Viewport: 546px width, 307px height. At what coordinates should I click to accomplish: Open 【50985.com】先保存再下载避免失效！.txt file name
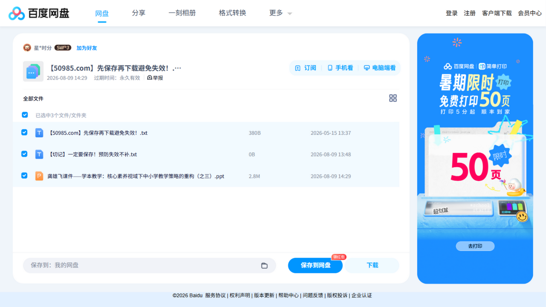(98, 133)
